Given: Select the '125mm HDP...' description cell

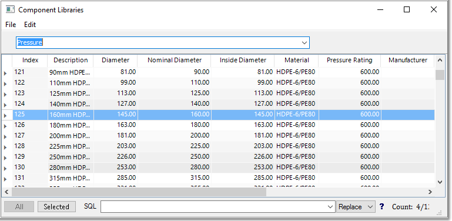Looking at the screenshot, I should [x=71, y=93].
